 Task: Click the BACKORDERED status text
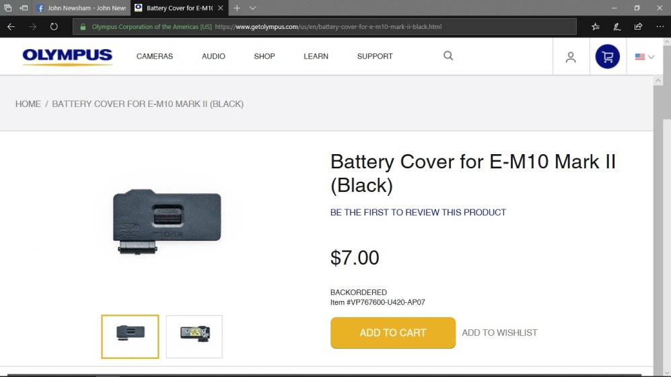coord(359,292)
